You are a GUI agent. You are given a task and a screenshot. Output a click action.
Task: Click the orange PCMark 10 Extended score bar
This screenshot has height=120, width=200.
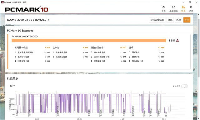pyautogui.click(x=89, y=41)
